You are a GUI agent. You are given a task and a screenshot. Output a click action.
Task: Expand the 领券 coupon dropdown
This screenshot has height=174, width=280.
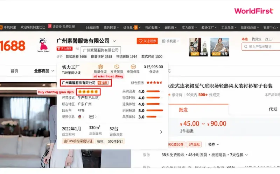click(x=213, y=144)
